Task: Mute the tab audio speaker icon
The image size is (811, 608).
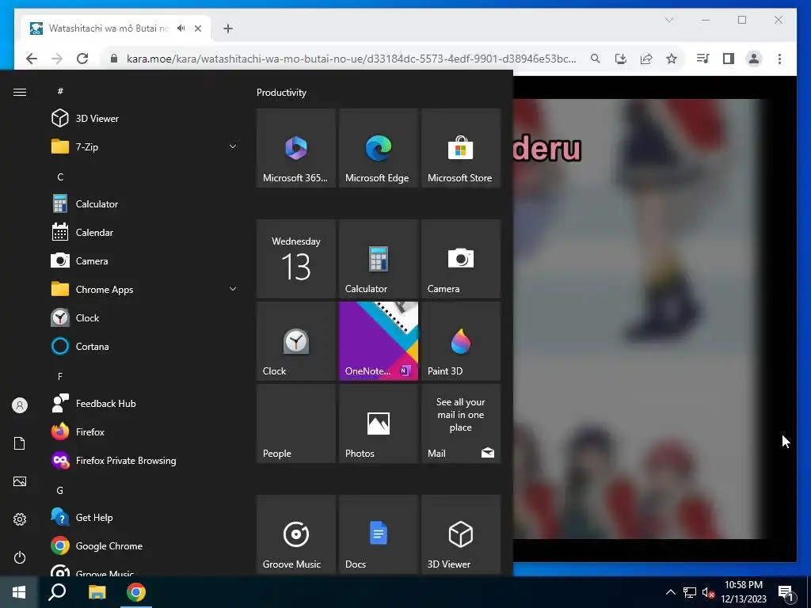Action: coord(181,28)
